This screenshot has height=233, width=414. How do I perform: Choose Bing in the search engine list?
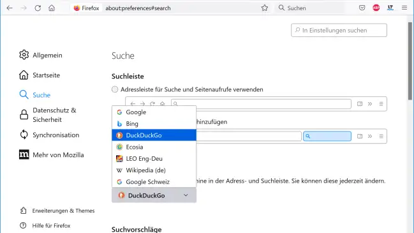154,124
